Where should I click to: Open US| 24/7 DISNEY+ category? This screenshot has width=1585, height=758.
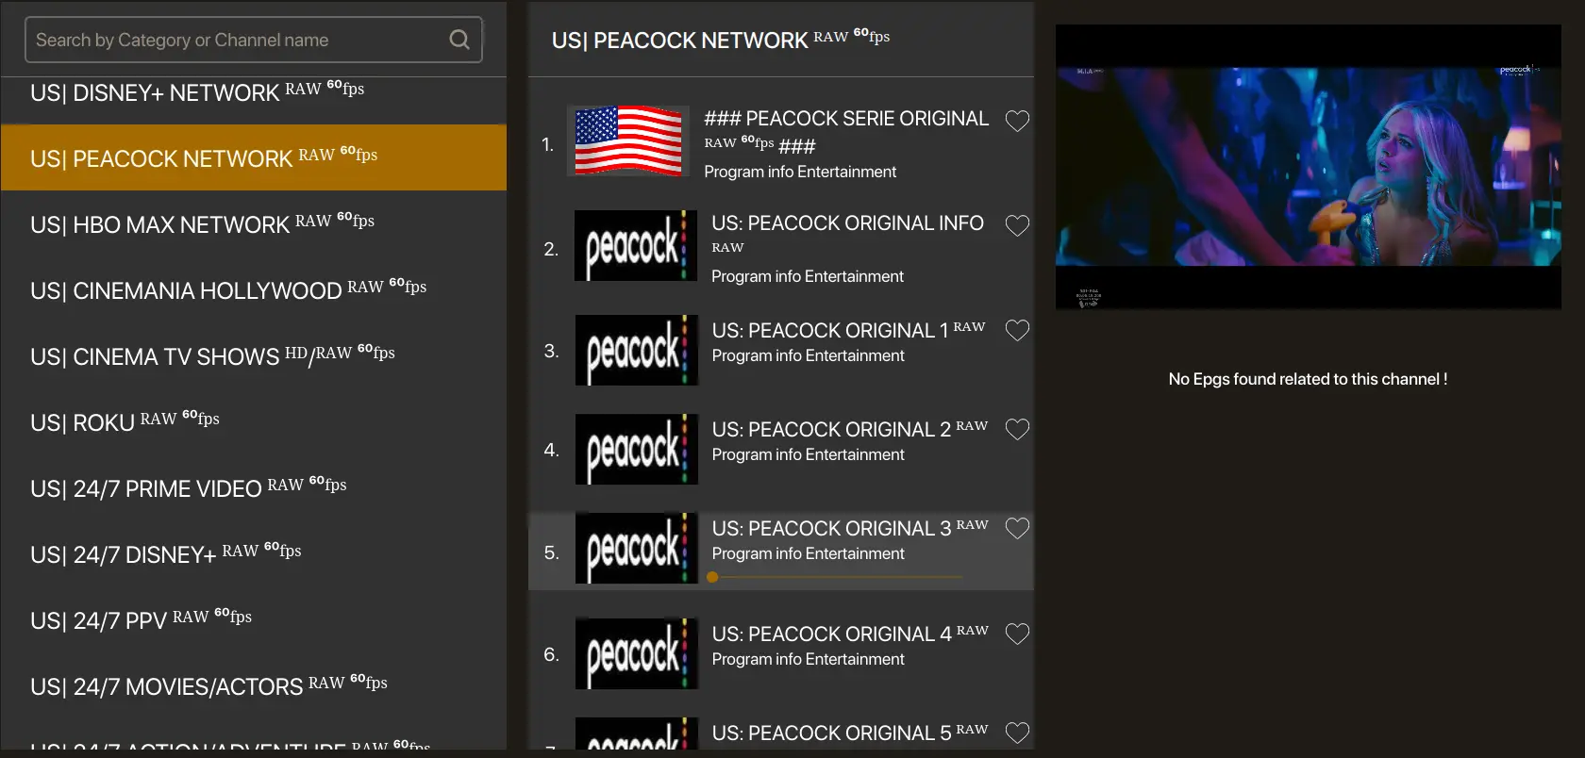pos(254,553)
